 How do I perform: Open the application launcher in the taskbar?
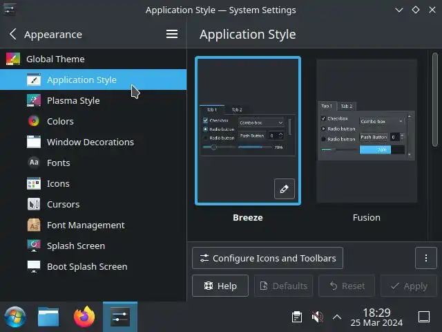coord(15,317)
